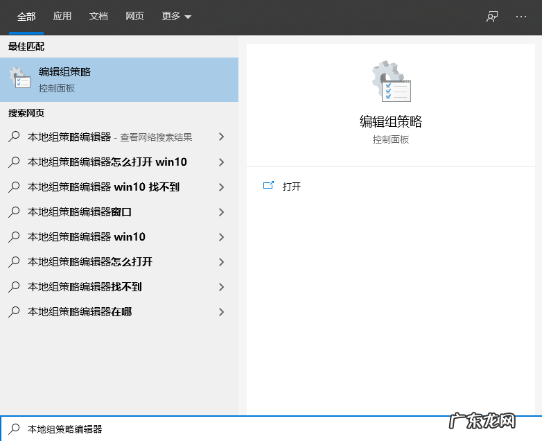The height and width of the screenshot is (441, 542).
Task: Click the feedback person icon in header
Action: (492, 17)
